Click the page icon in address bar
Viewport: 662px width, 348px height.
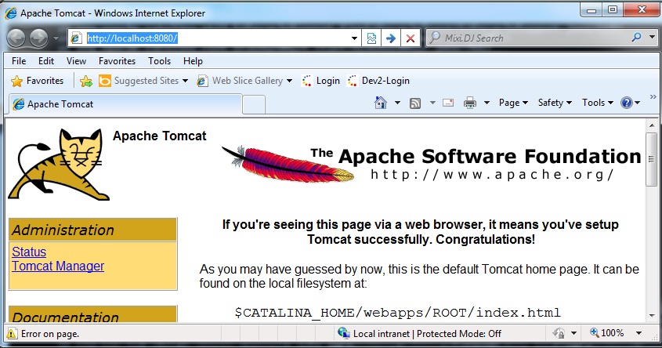(x=76, y=38)
